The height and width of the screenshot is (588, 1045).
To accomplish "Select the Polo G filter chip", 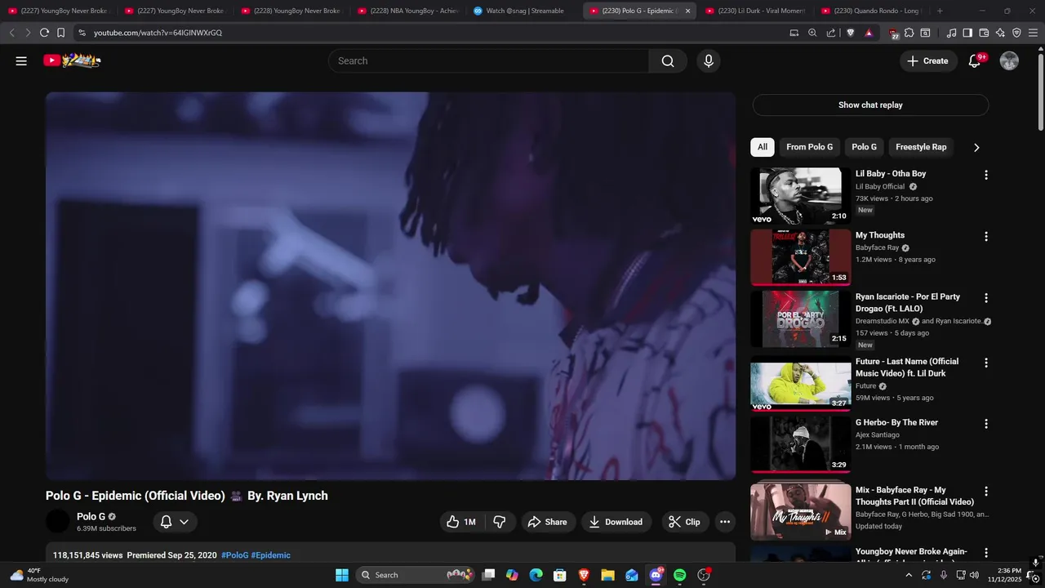I will coord(864,147).
